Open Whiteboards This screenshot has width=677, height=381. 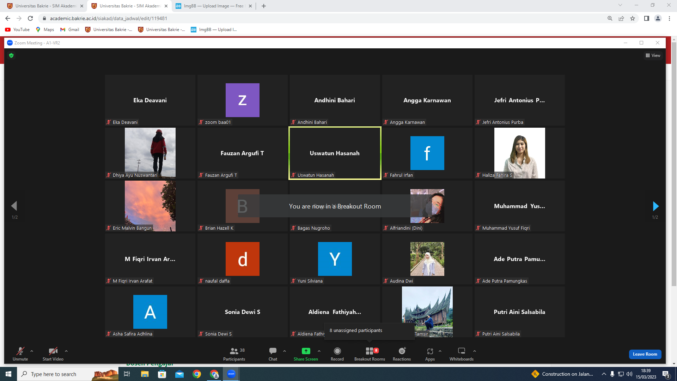tap(462, 354)
